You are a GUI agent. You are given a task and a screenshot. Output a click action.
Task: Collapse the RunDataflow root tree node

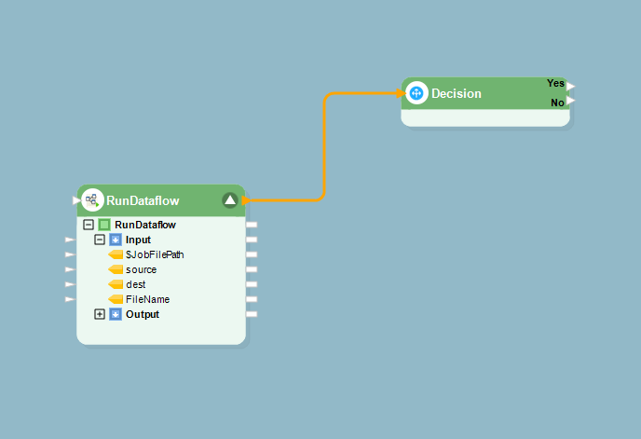coord(89,225)
